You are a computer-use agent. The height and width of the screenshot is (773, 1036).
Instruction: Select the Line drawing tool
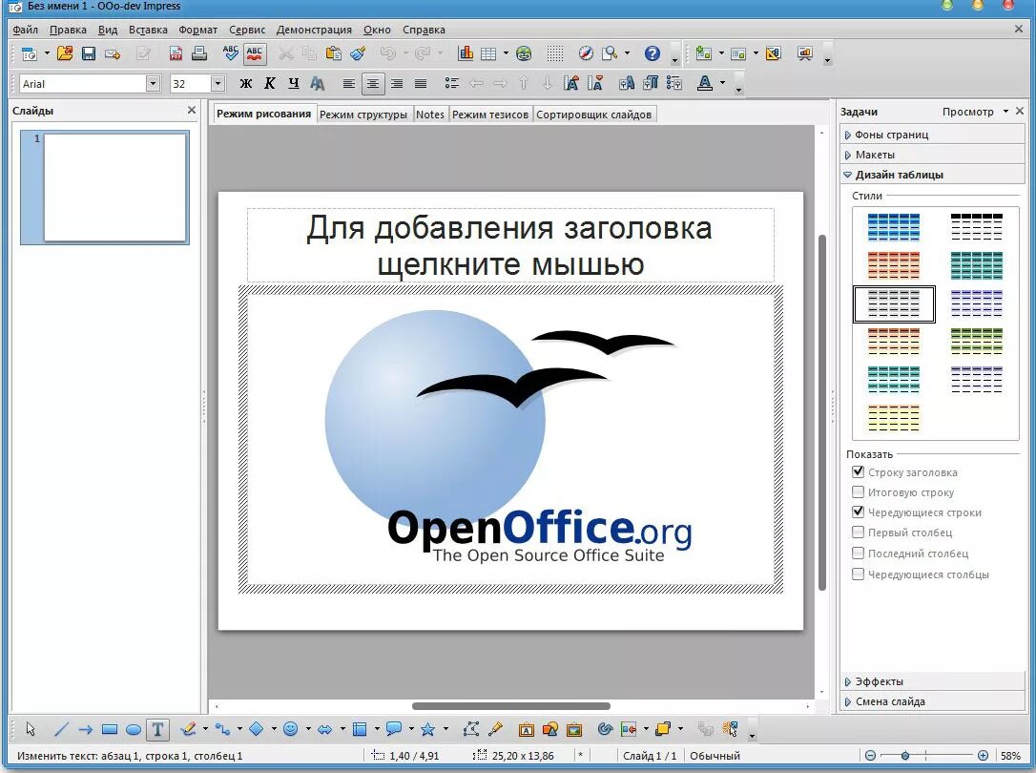tap(61, 729)
